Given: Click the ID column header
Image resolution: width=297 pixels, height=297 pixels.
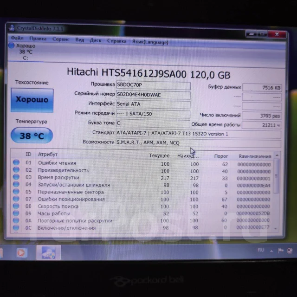Looking at the screenshot, I should coord(28,154).
